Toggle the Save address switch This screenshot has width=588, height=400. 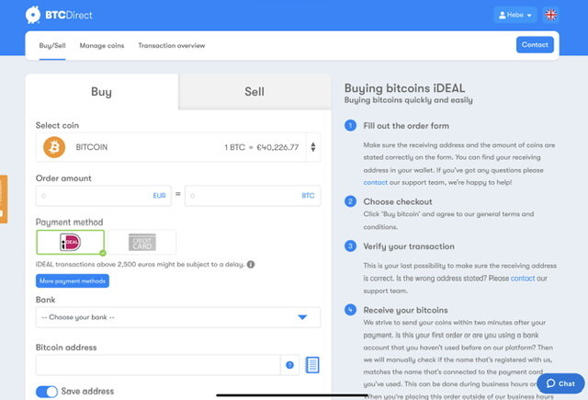click(47, 392)
